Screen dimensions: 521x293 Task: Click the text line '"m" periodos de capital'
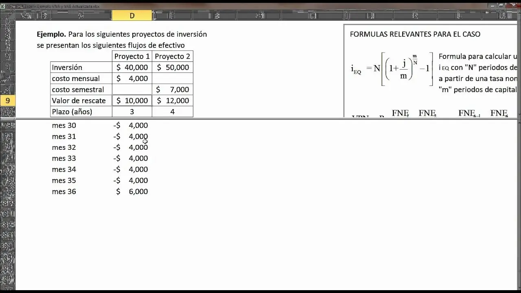pyautogui.click(x=478, y=90)
